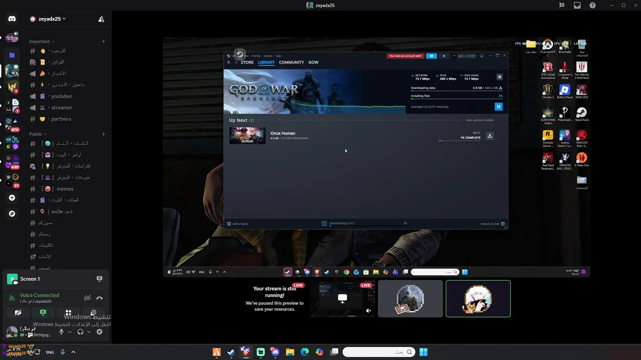This screenshot has height=360, width=641.
Task: Open the server folder with 870 badge
Action: [12, 124]
